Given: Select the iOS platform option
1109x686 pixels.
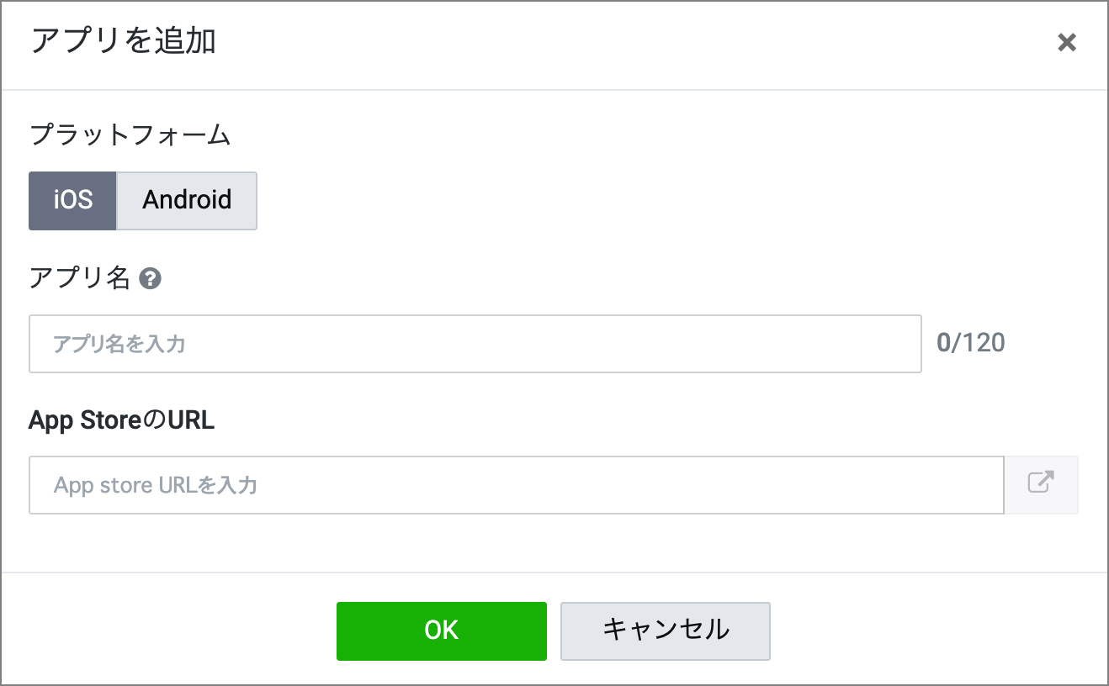Looking at the screenshot, I should click(72, 200).
